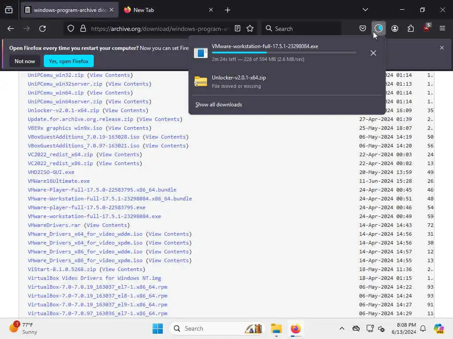
Task: Open Firefox application menu
Action: click(442, 29)
